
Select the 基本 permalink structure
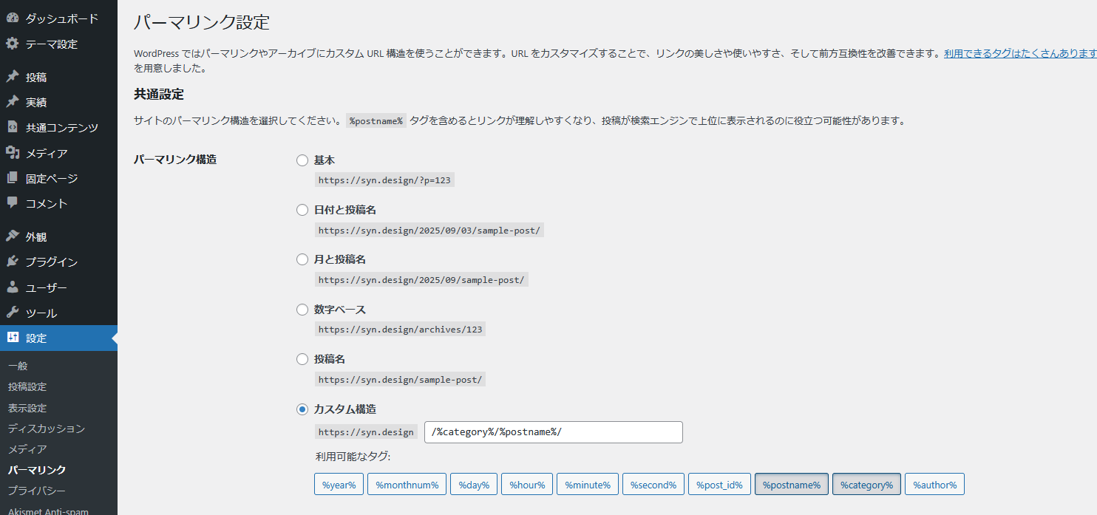pyautogui.click(x=302, y=160)
